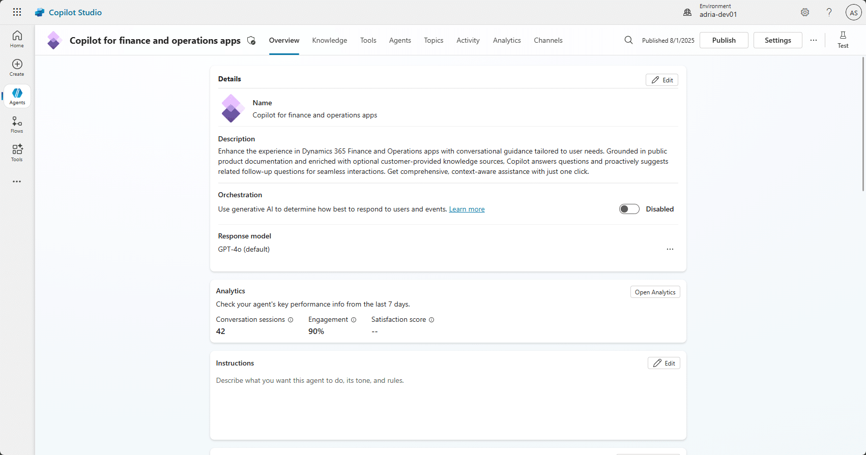Screen dimensions: 866x455
Task: Open the agent Settings button
Action: click(x=778, y=40)
